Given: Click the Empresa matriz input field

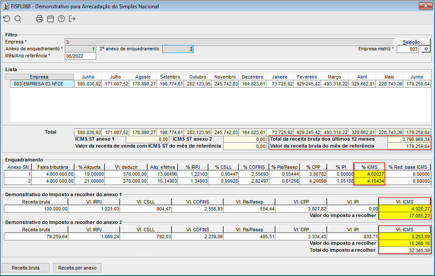Looking at the screenshot, I should [x=408, y=49].
